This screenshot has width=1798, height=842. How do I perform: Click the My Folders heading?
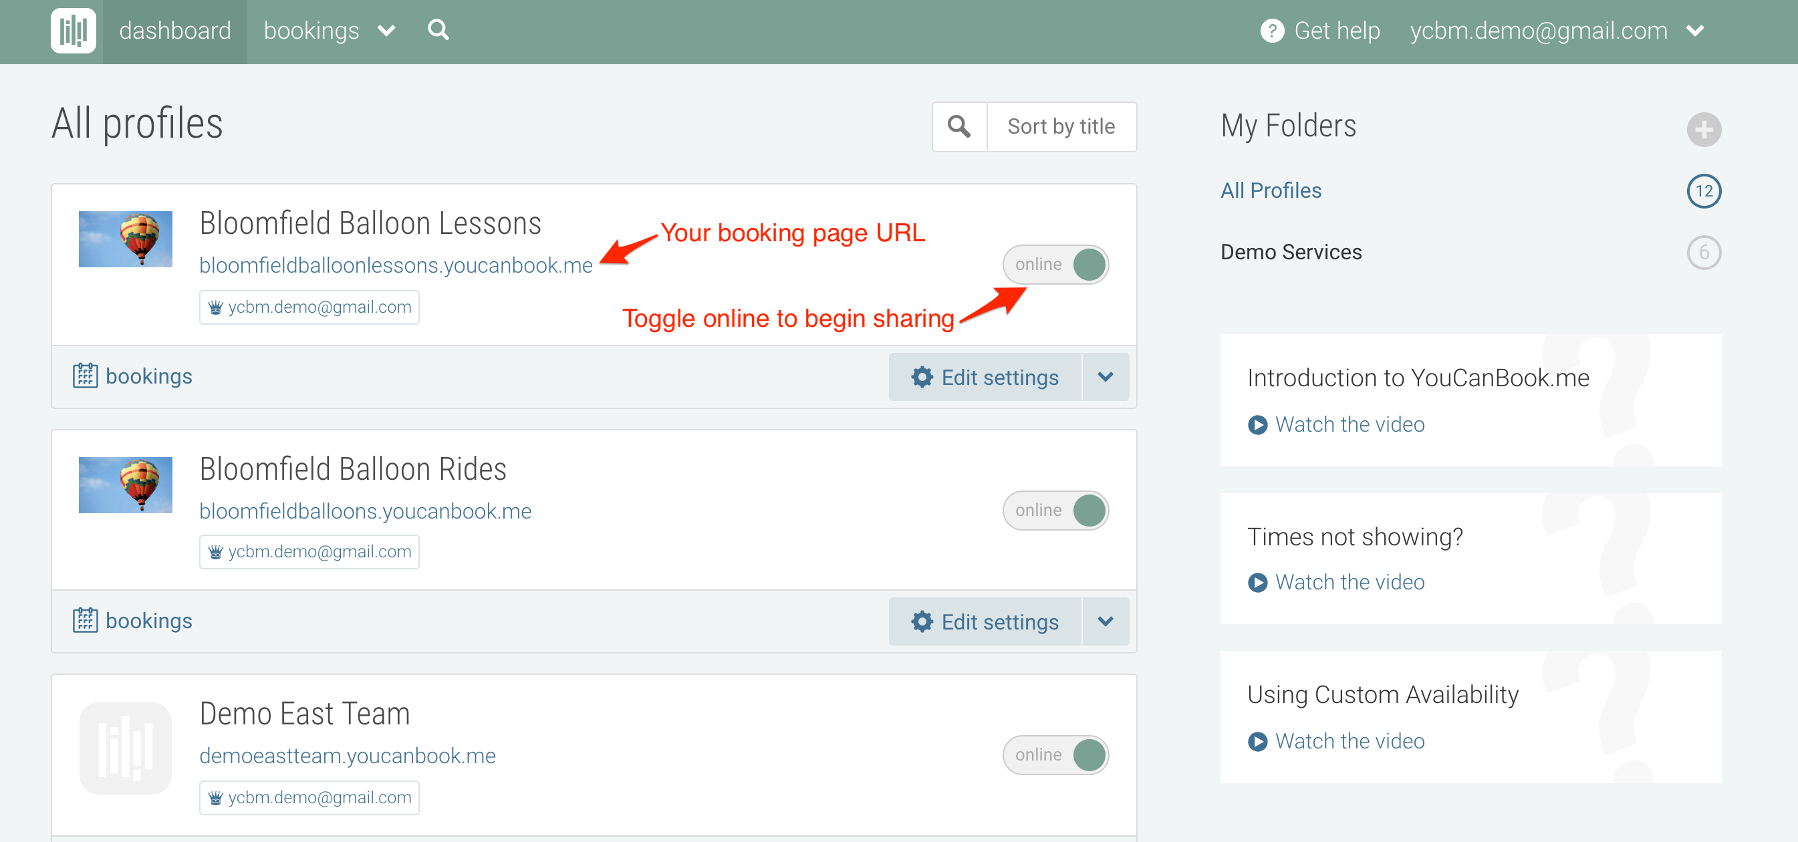tap(1288, 126)
